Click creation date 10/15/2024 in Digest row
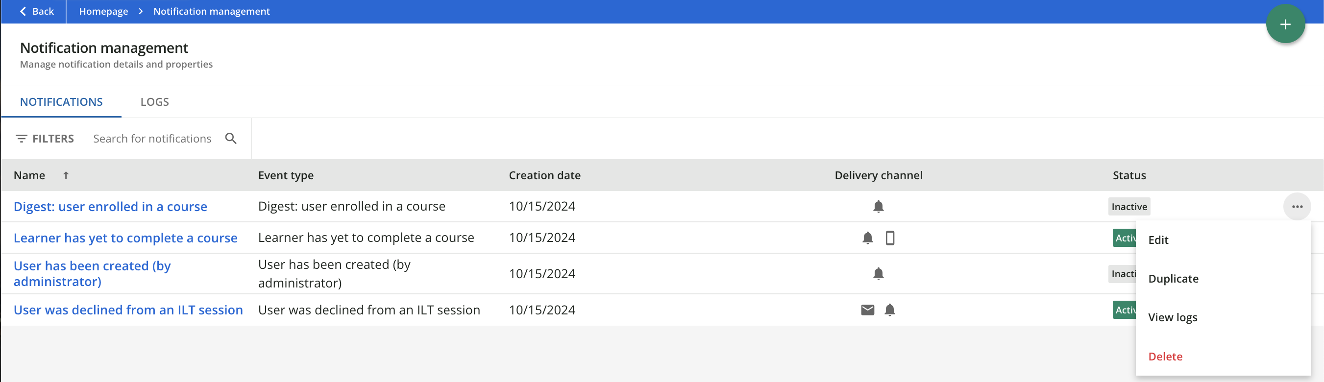The image size is (1324, 382). point(542,206)
